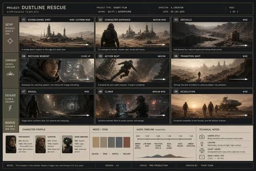This screenshot has width=256, height=171.
Task: Click the 05 number badge of Action Beat
Action: [100, 56]
